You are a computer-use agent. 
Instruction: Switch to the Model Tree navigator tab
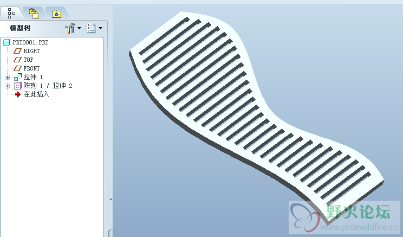[x=11, y=13]
